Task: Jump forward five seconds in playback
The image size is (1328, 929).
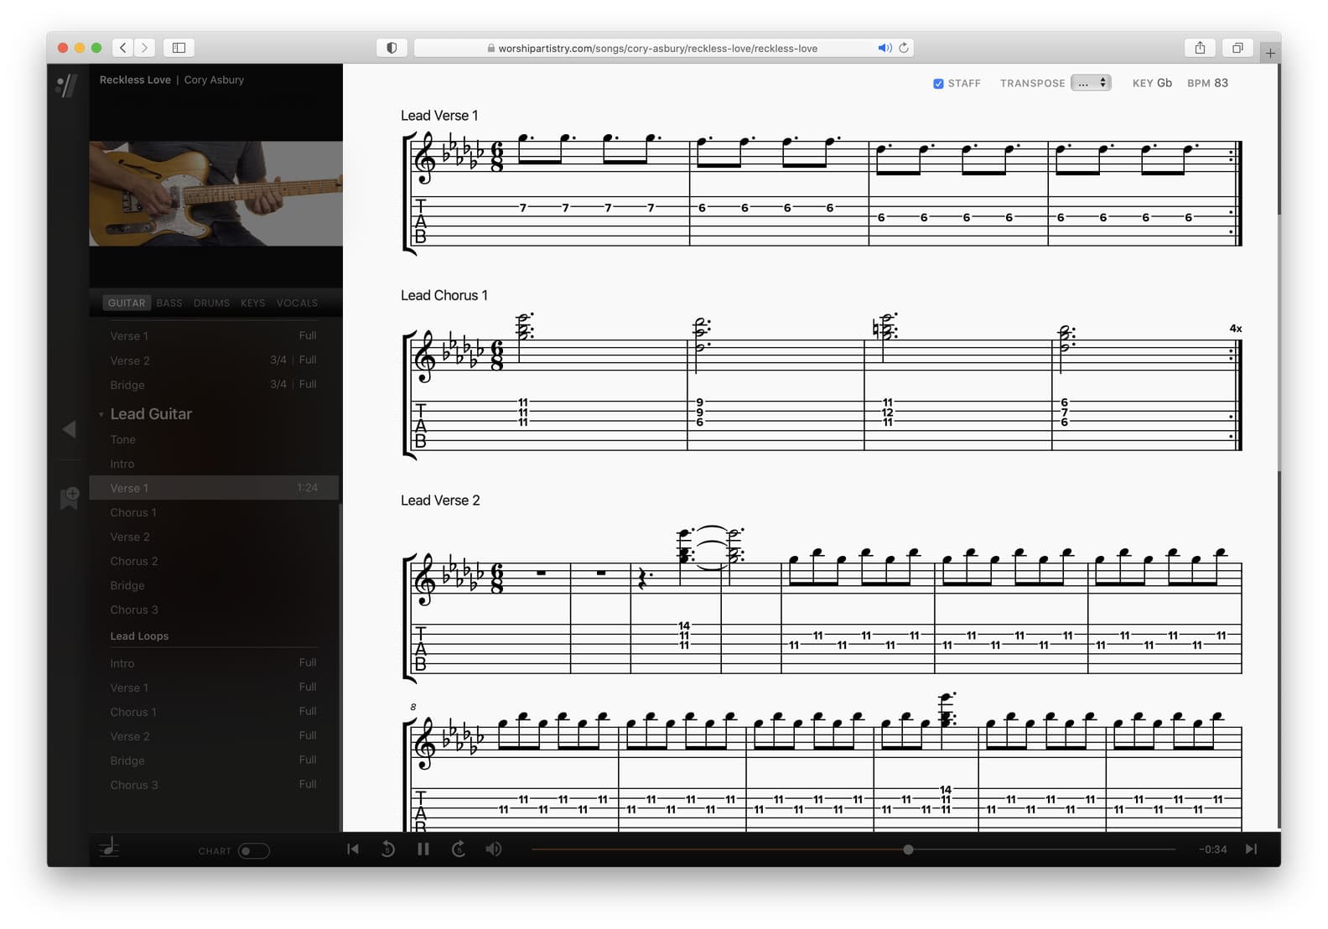Action: [x=459, y=849]
